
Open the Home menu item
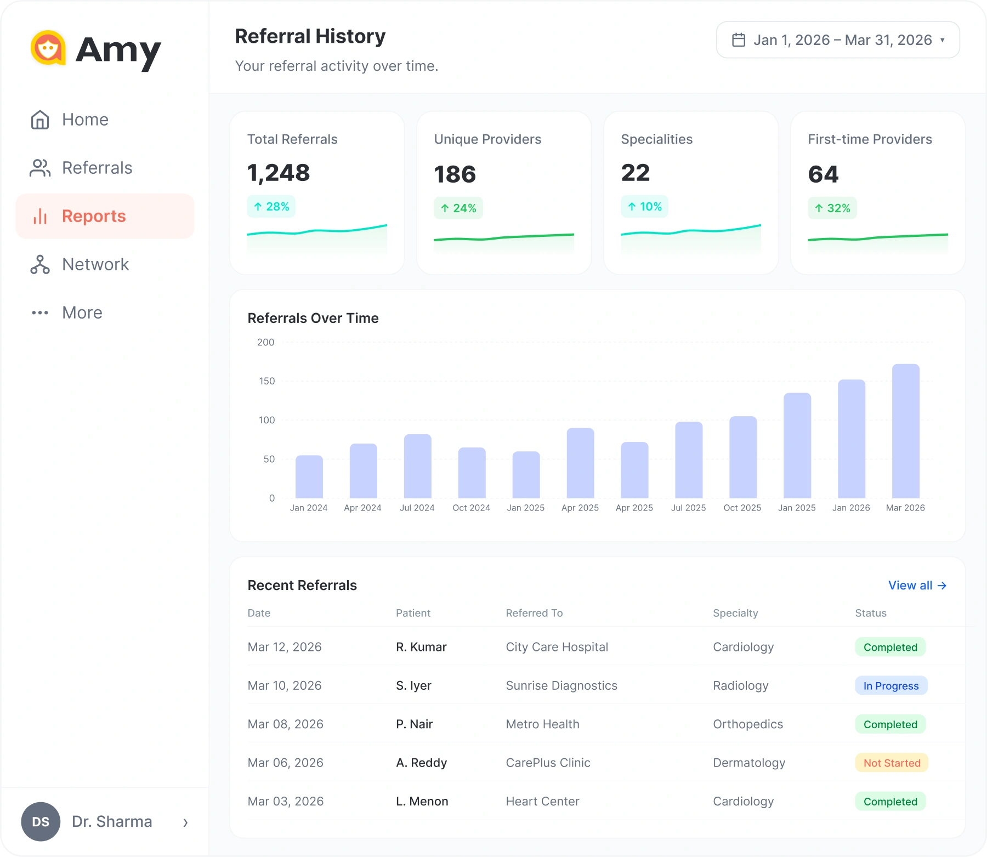tap(105, 120)
